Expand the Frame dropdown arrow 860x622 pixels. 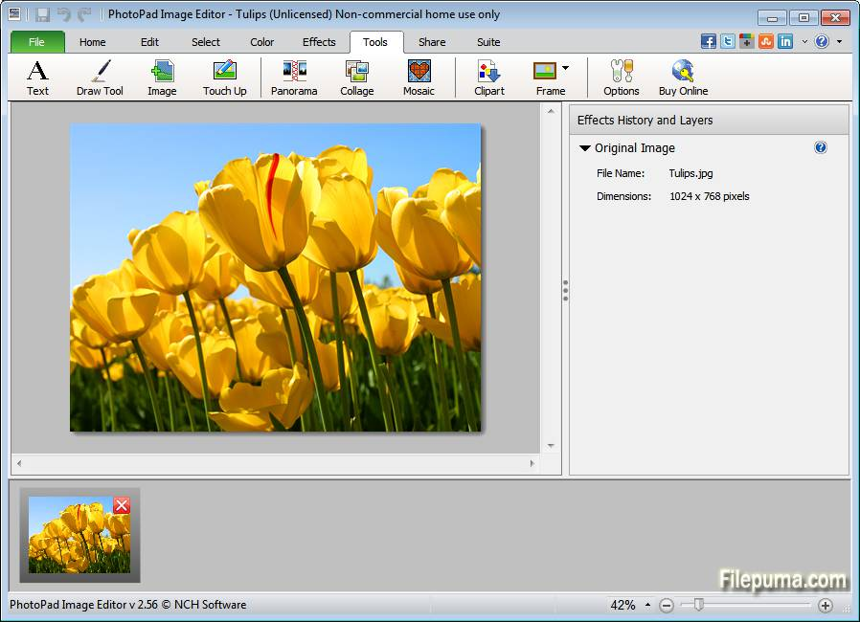565,68
